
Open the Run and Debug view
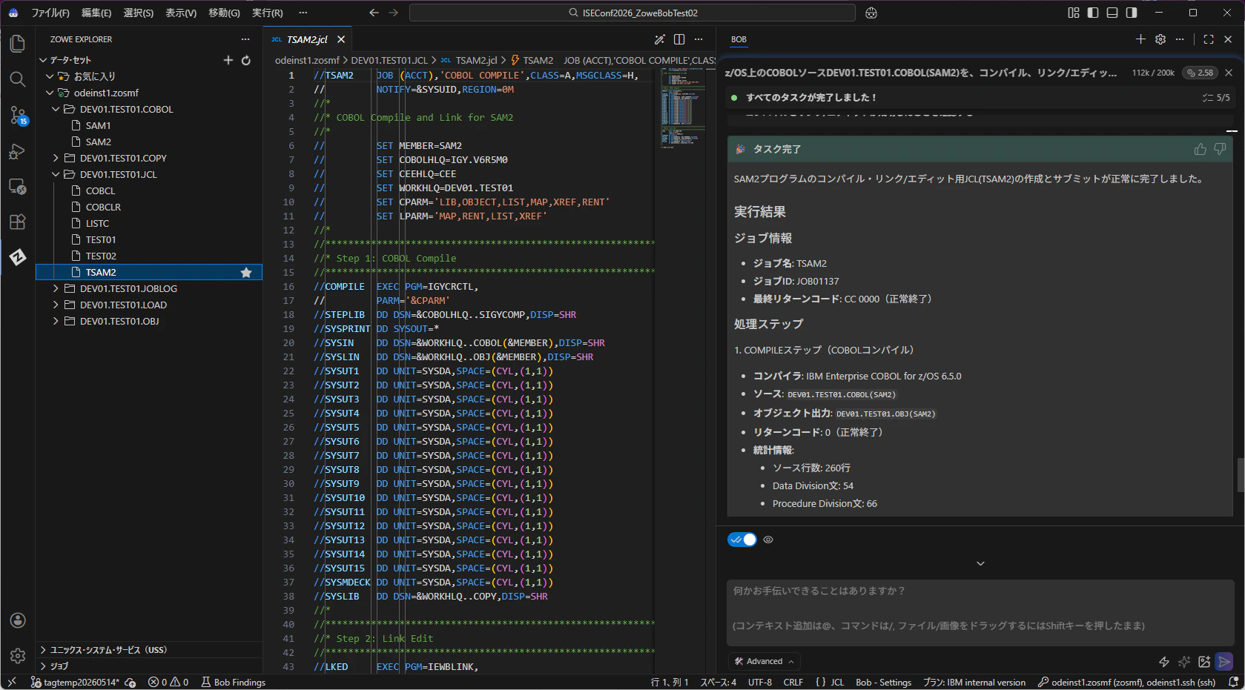pyautogui.click(x=18, y=151)
